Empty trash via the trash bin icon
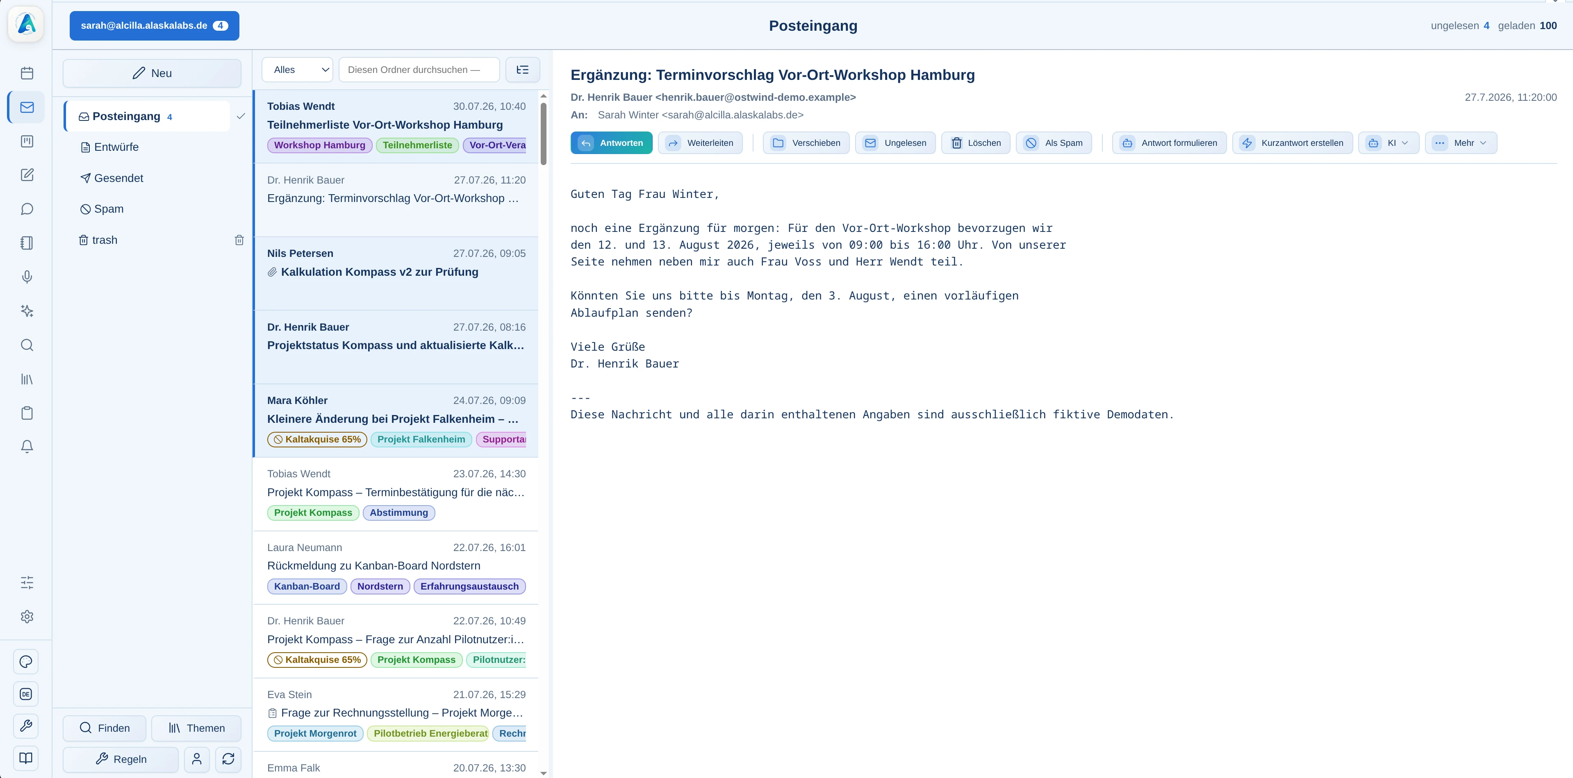Viewport: 1573px width, 778px height. point(239,240)
